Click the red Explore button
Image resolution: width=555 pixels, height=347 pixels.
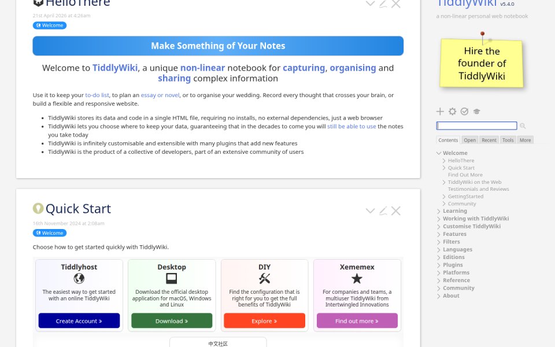(x=264, y=321)
